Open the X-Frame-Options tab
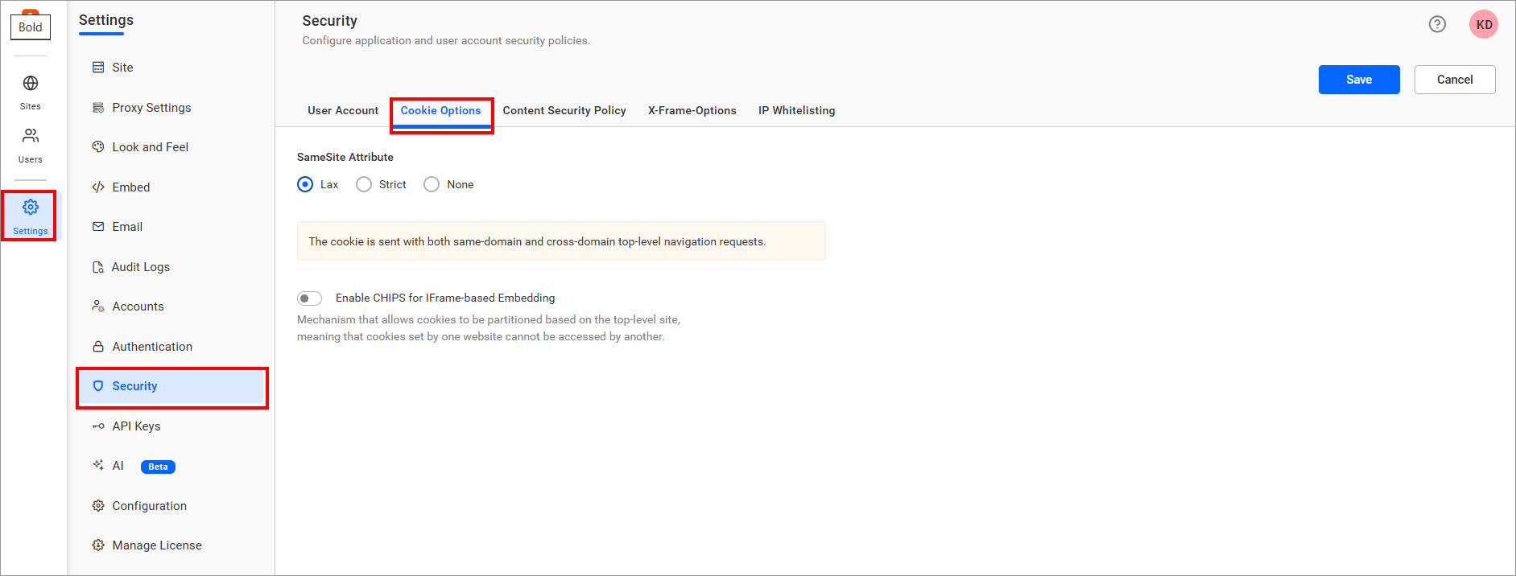The width and height of the screenshot is (1516, 576). tap(692, 111)
